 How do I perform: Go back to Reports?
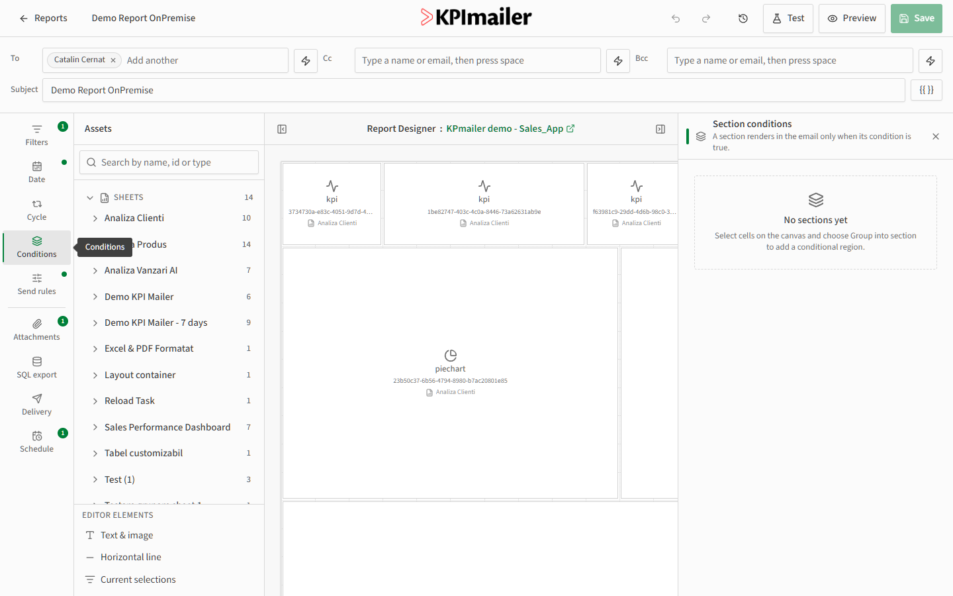point(43,19)
